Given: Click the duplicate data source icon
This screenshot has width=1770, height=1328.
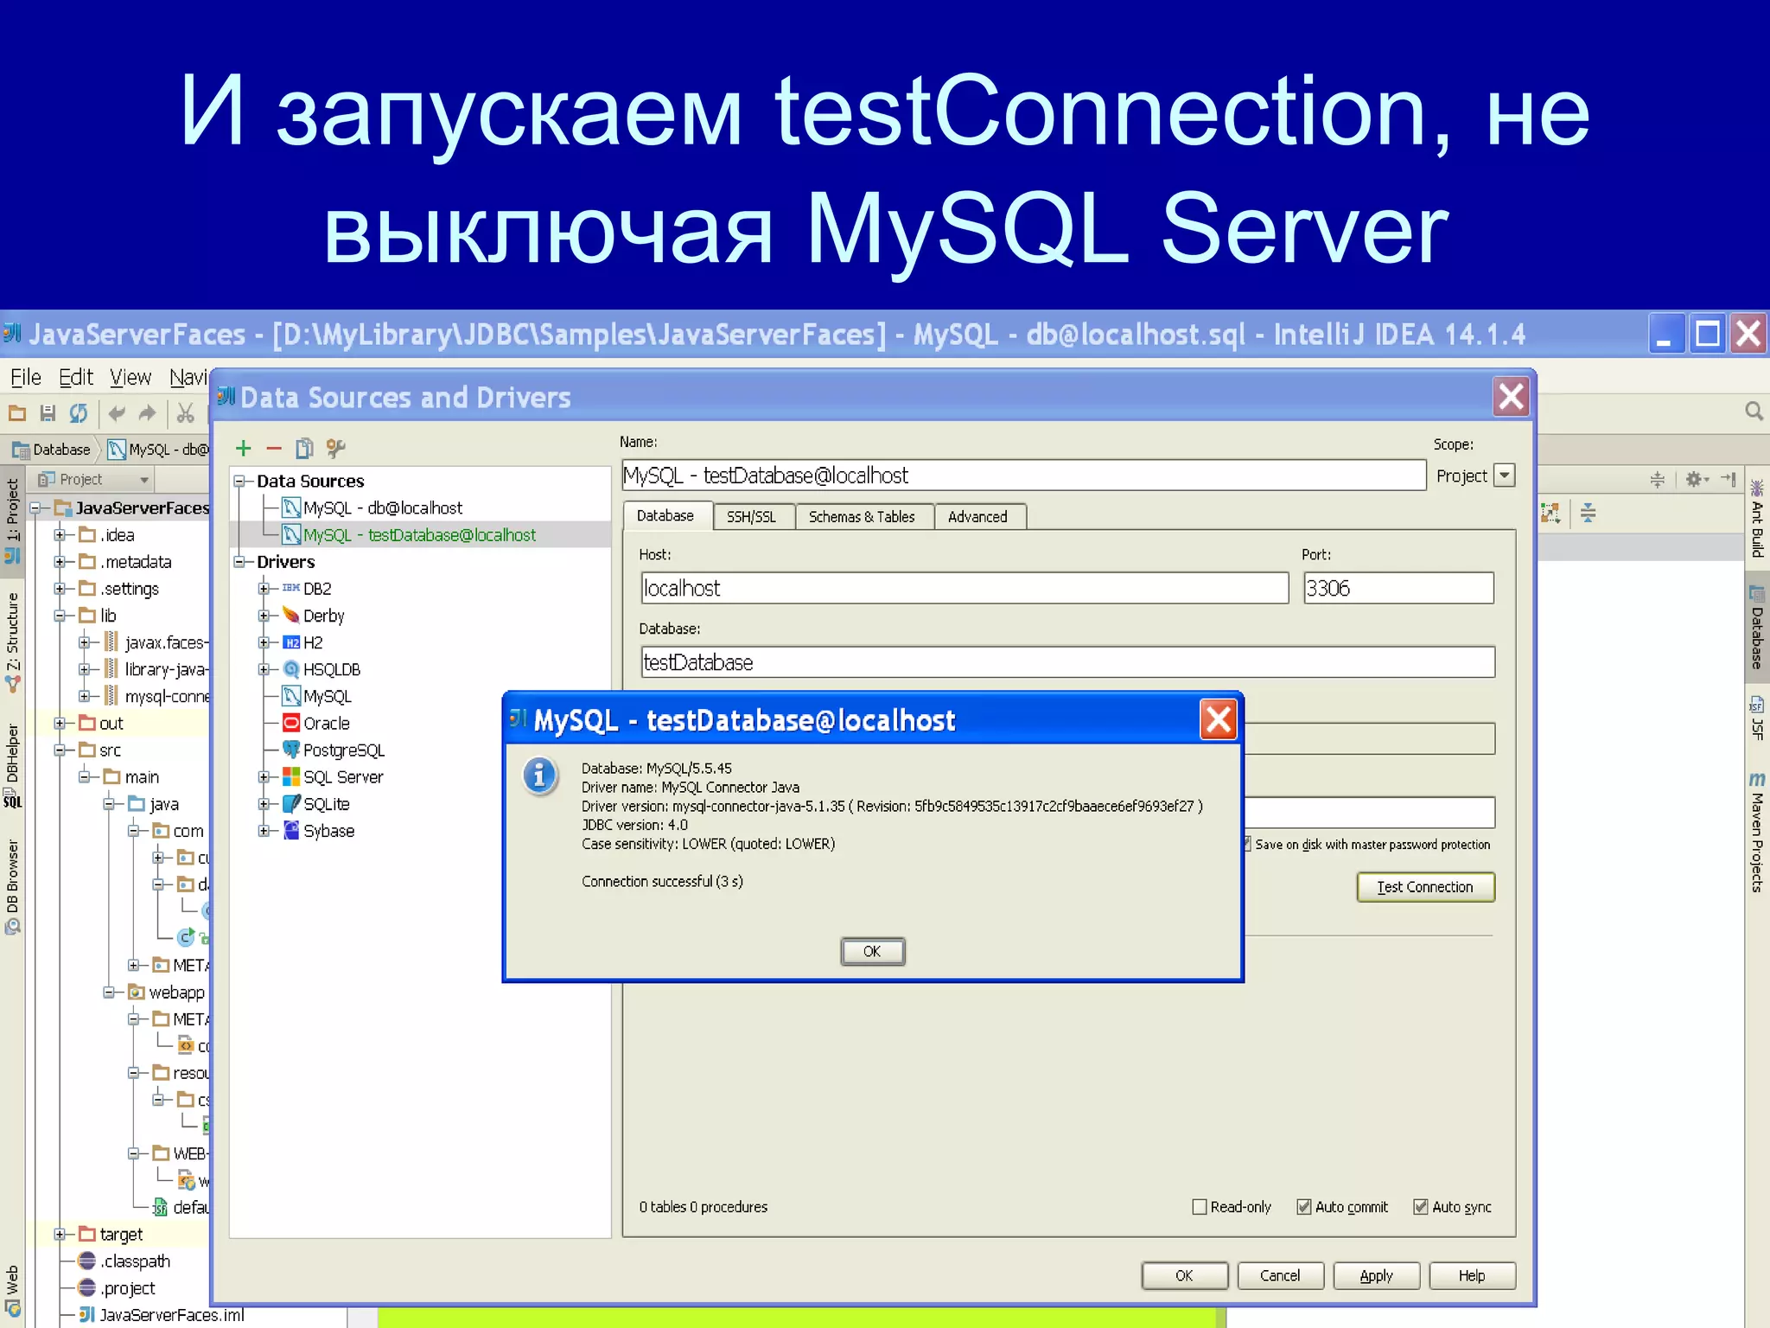Looking at the screenshot, I should 304,448.
